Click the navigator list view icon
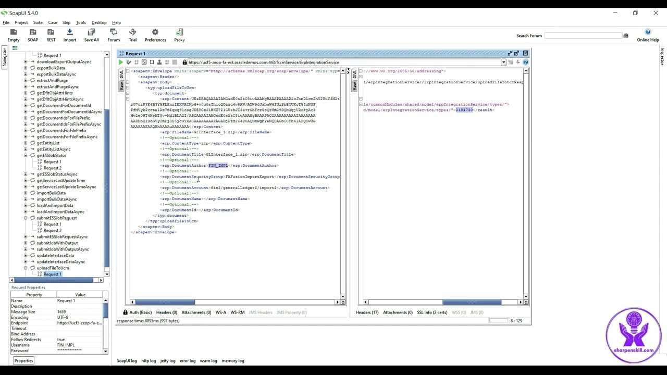The height and width of the screenshot is (375, 667). click(x=15, y=48)
